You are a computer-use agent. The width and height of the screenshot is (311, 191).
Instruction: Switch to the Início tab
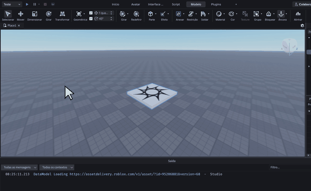point(115,4)
